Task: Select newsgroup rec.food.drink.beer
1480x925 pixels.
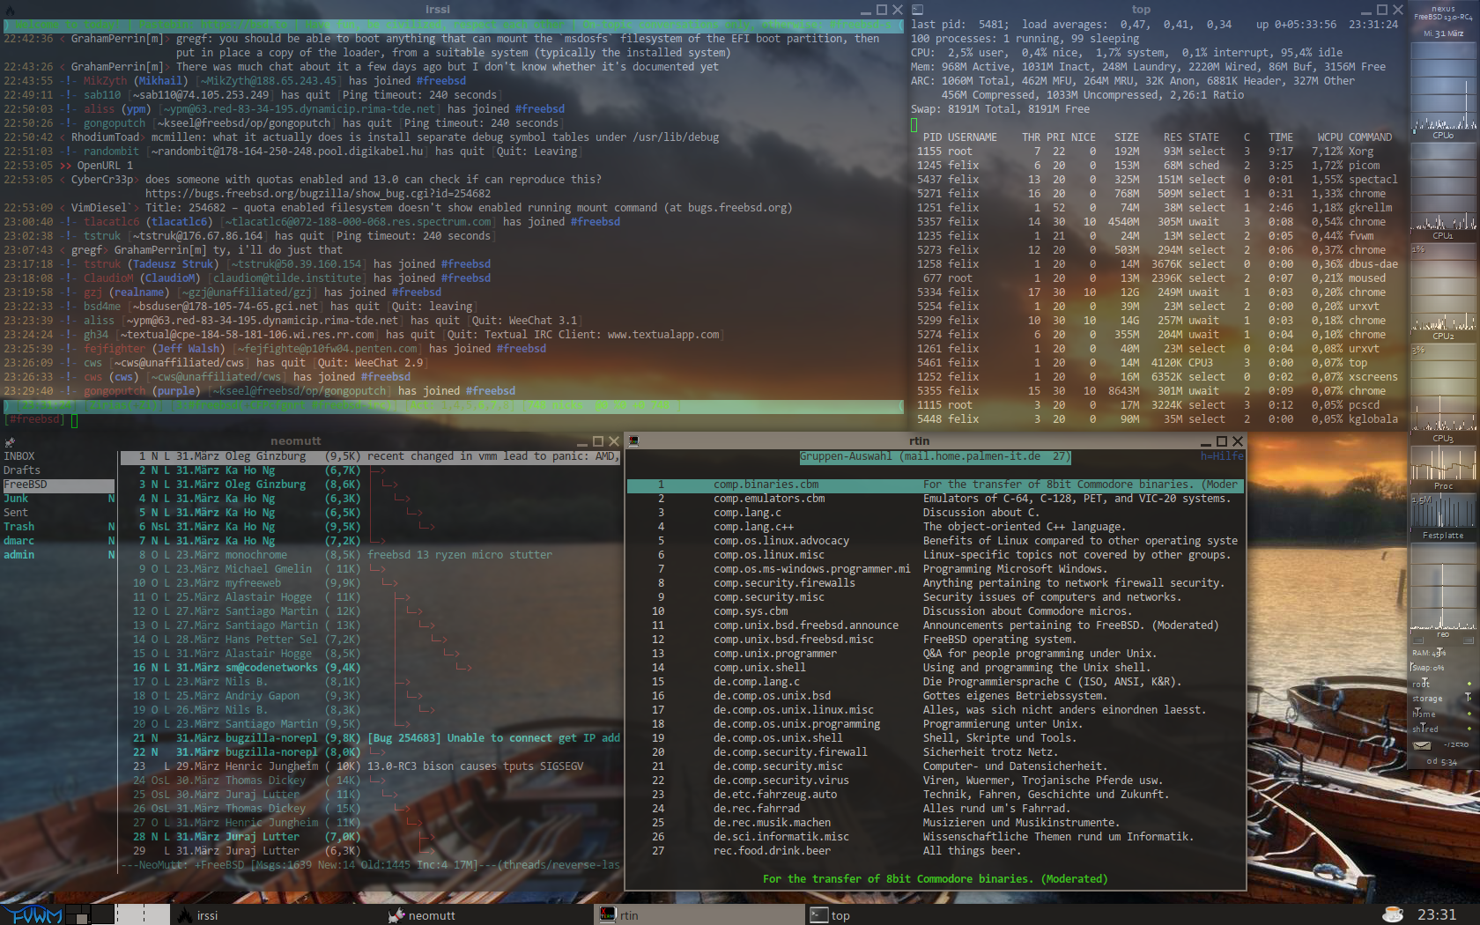Action: [935, 851]
